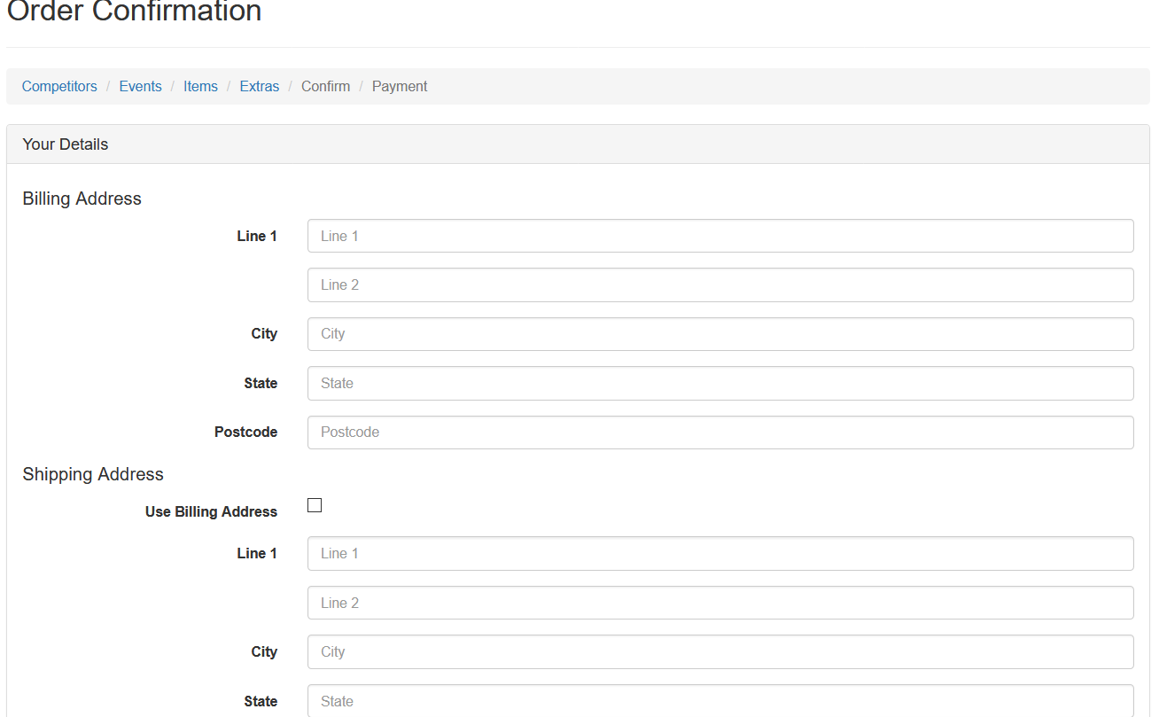This screenshot has width=1159, height=717.
Task: Focus the Billing Address Line 1 field
Action: (720, 236)
